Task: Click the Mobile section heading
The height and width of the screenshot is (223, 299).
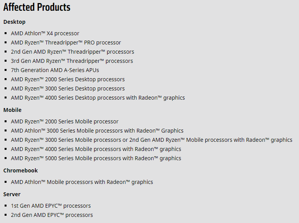Action: (x=12, y=110)
